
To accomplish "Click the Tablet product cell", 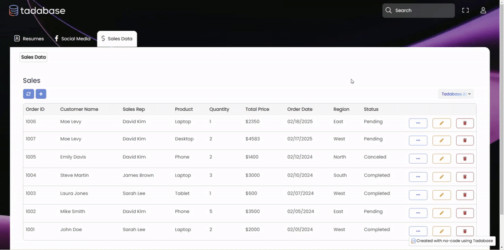I will click(182, 193).
